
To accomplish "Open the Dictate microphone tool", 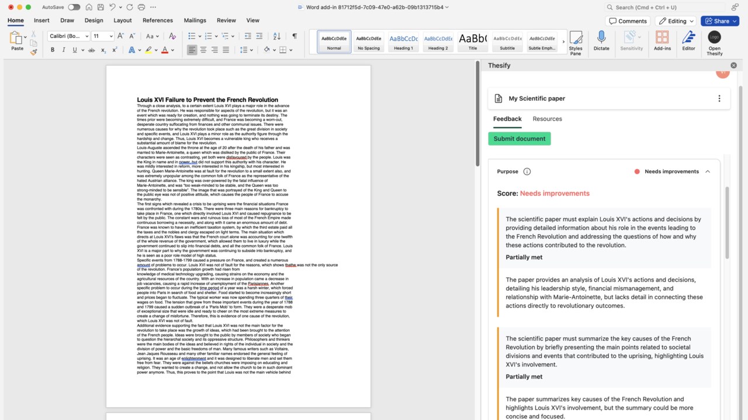I will click(601, 41).
